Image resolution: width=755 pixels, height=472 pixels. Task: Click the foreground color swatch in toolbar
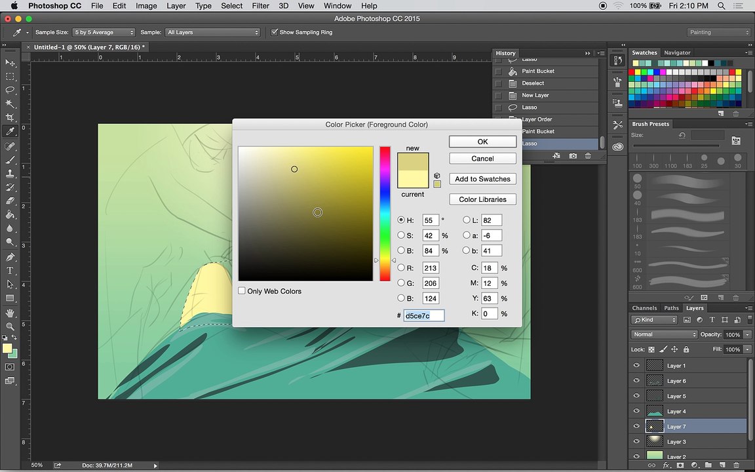point(7,348)
